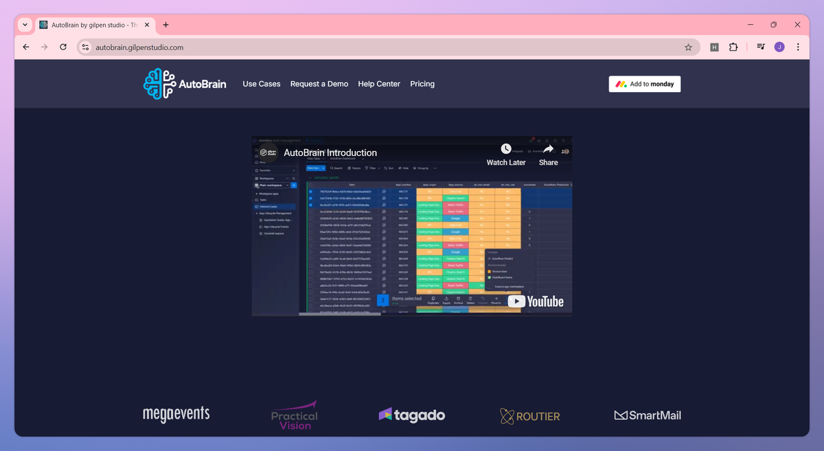Open the tab search dropdown arrow
The image size is (824, 451).
[25, 25]
